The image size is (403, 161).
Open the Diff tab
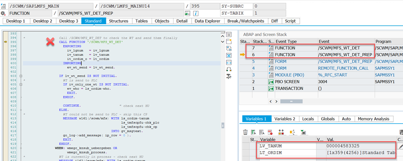tap(275, 21)
